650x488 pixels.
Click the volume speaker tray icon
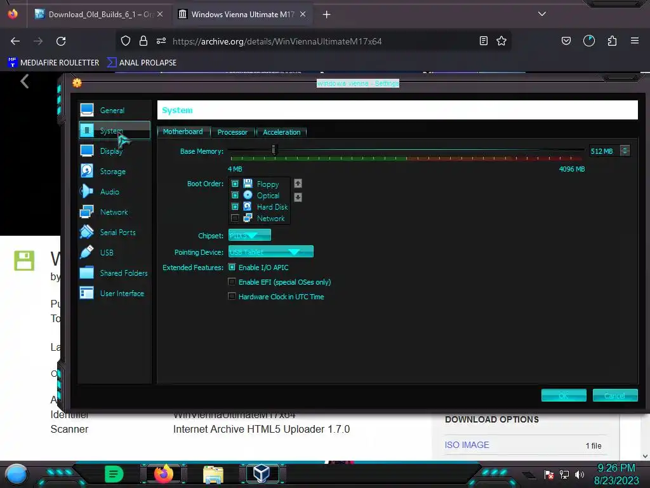[x=579, y=474]
